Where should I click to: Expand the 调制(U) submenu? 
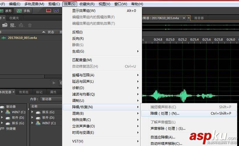coord(102,100)
